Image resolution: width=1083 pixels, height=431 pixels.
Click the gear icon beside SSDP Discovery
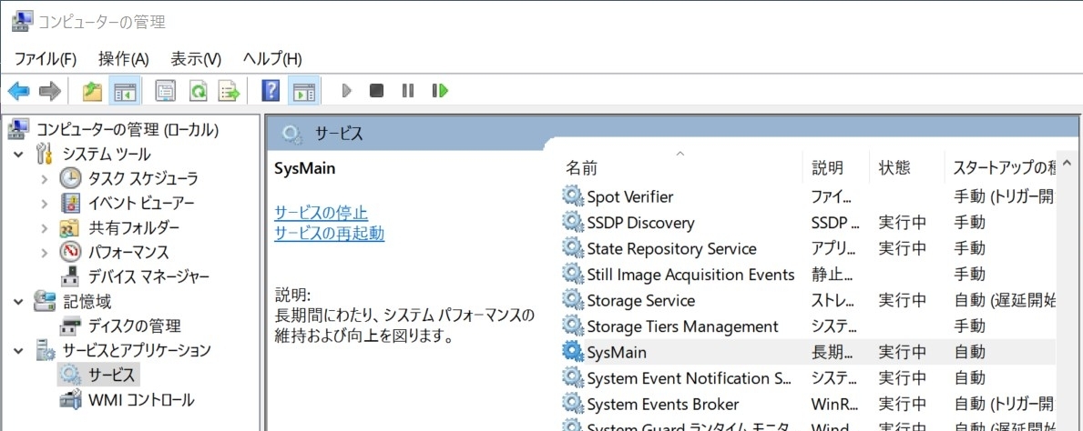[573, 222]
